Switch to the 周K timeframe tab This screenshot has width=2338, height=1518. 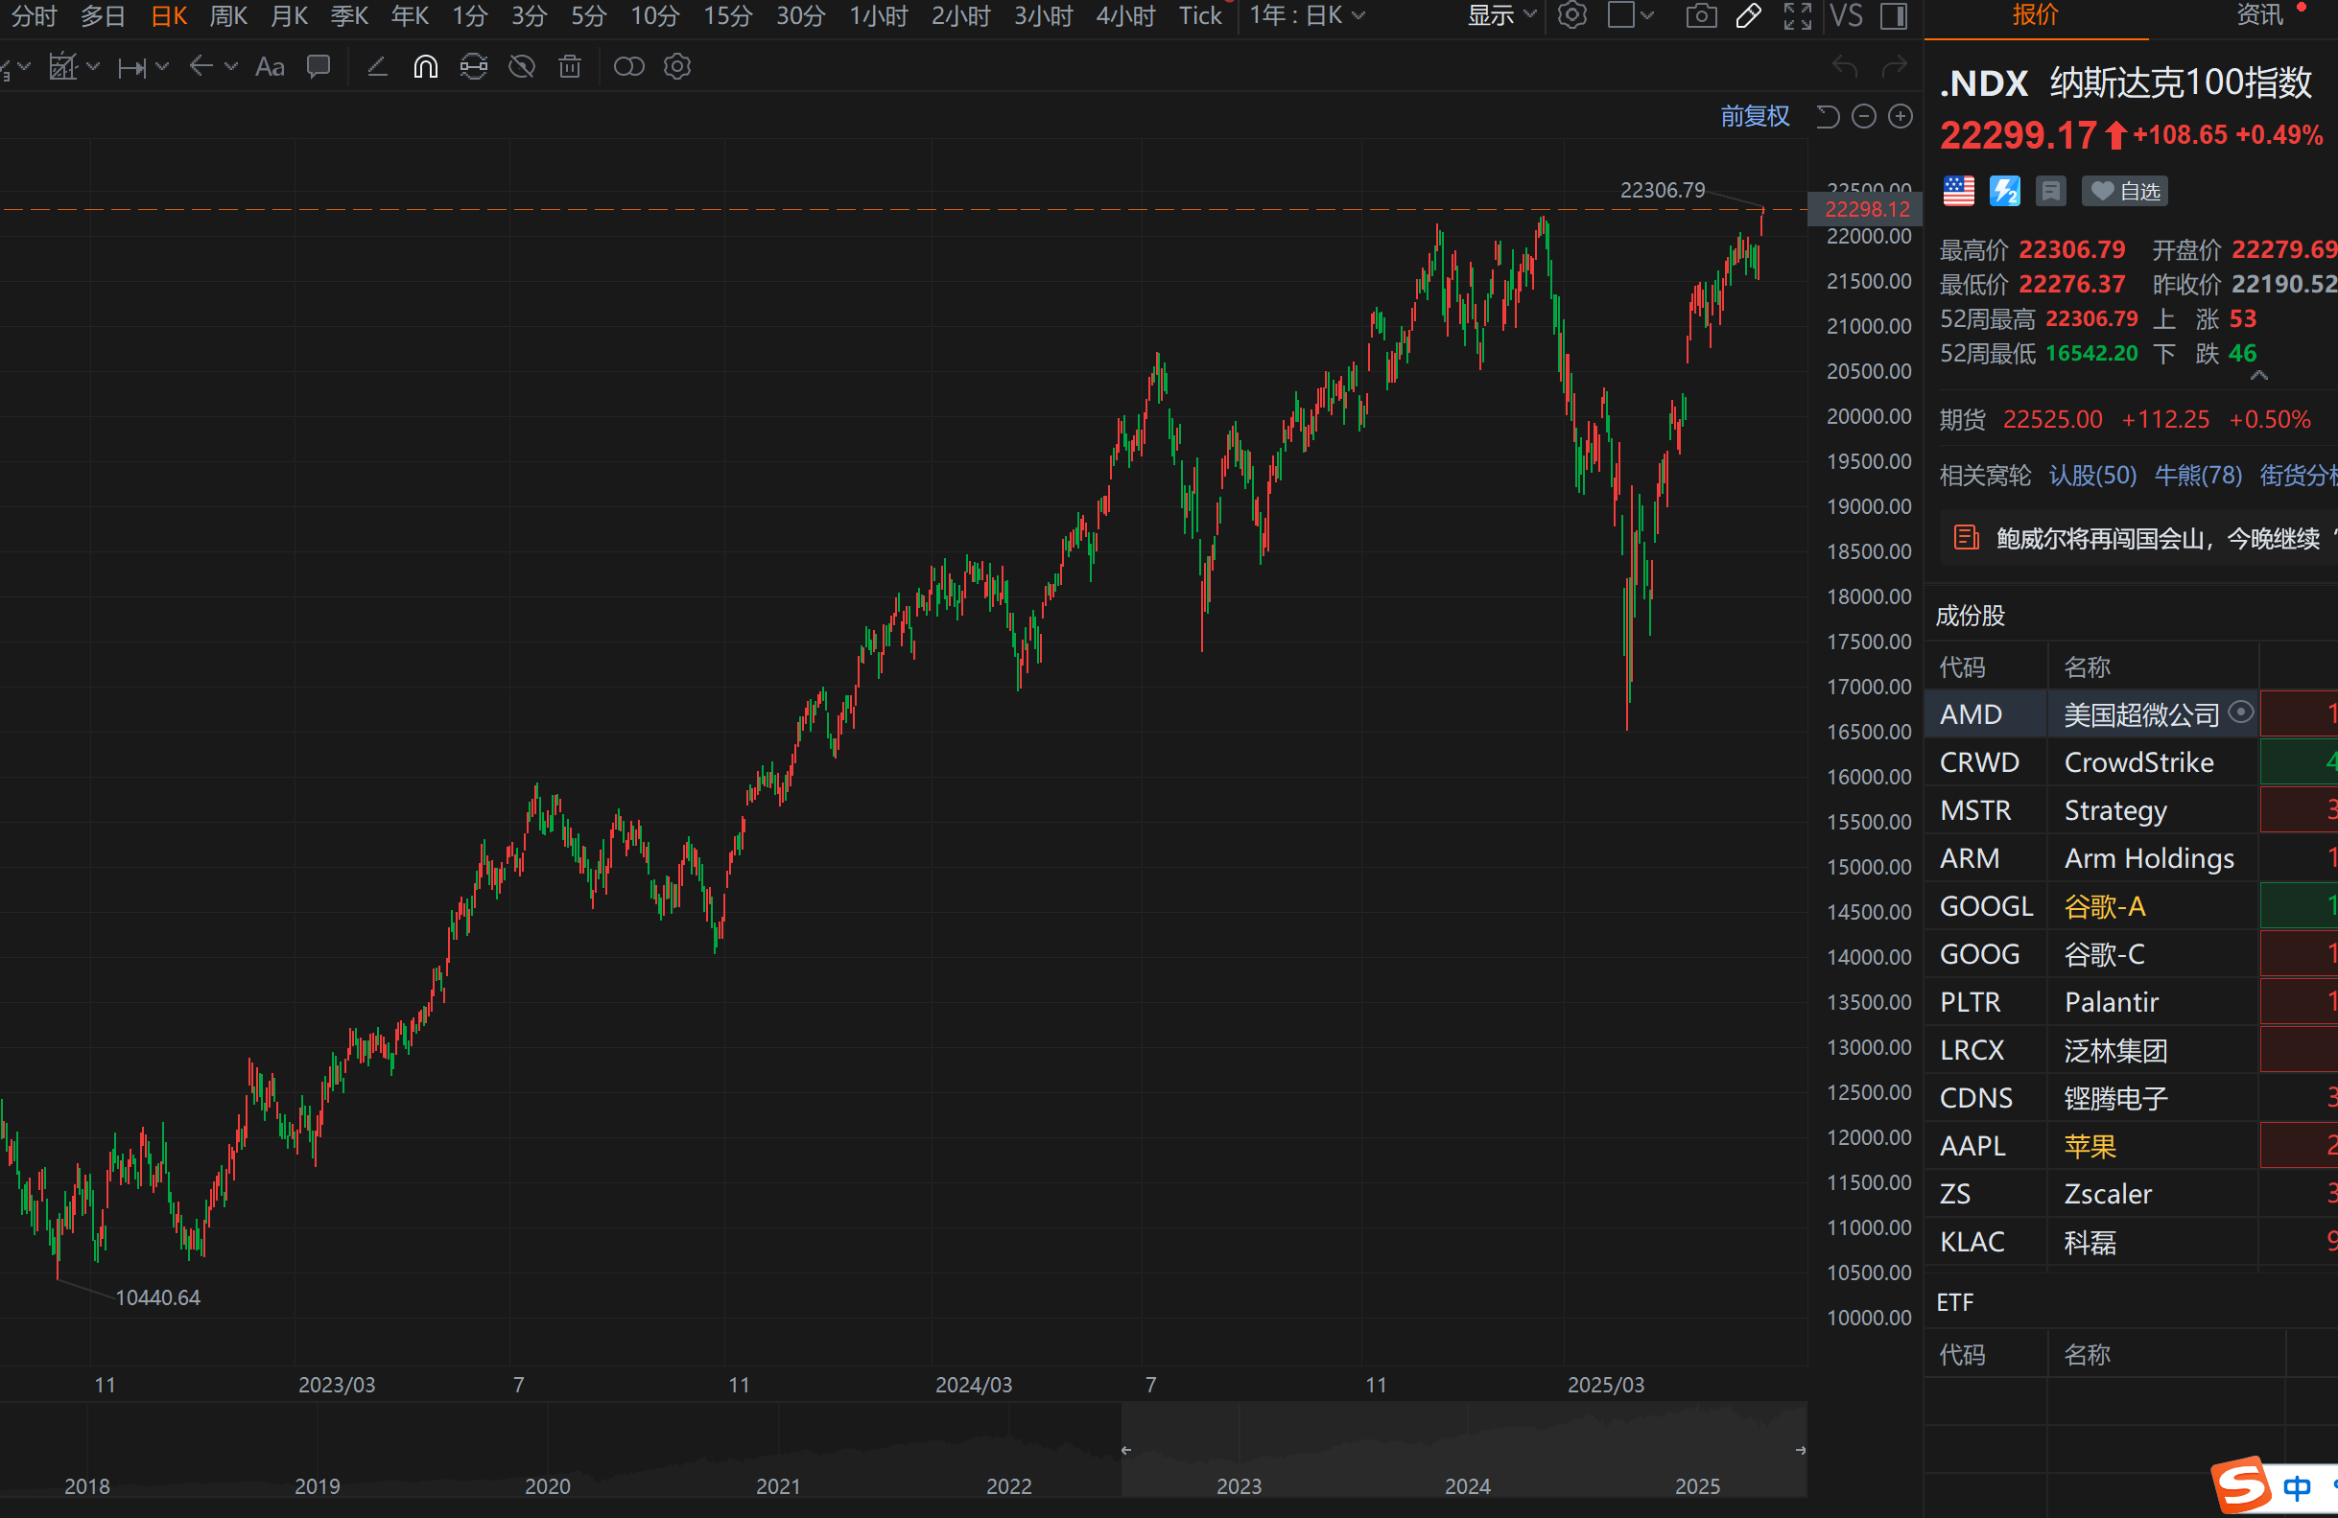228,15
